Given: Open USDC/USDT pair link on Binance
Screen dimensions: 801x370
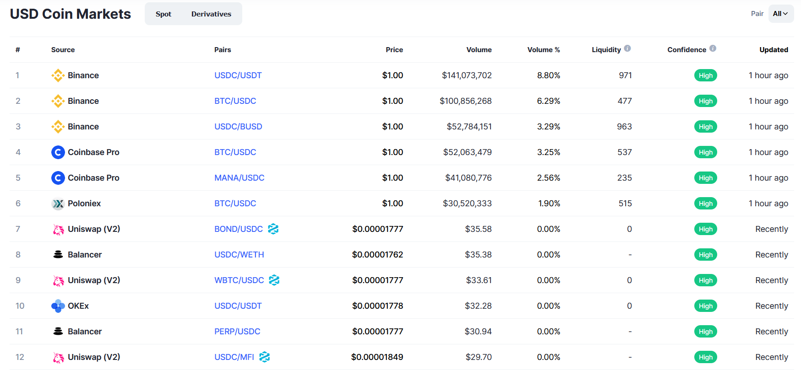Looking at the screenshot, I should click(238, 75).
